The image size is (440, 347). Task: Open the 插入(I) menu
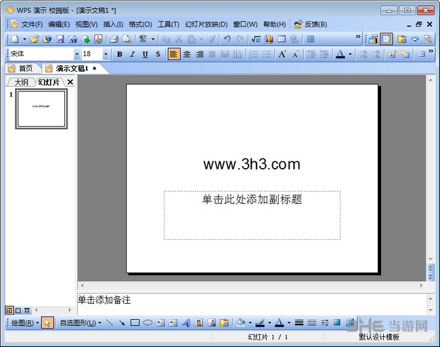click(x=113, y=24)
